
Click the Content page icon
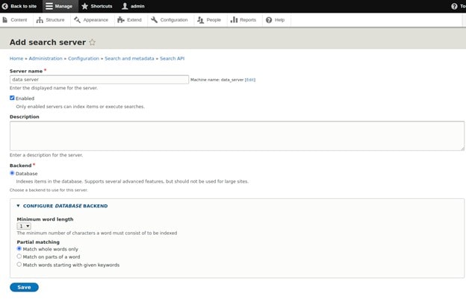(x=4, y=20)
